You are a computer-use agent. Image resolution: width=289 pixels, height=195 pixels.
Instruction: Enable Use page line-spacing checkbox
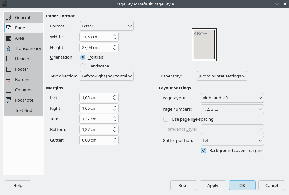coord(166,119)
